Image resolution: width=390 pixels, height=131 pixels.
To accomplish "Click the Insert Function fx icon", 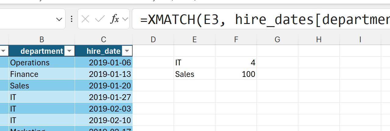I will pyautogui.click(x=115, y=19).
